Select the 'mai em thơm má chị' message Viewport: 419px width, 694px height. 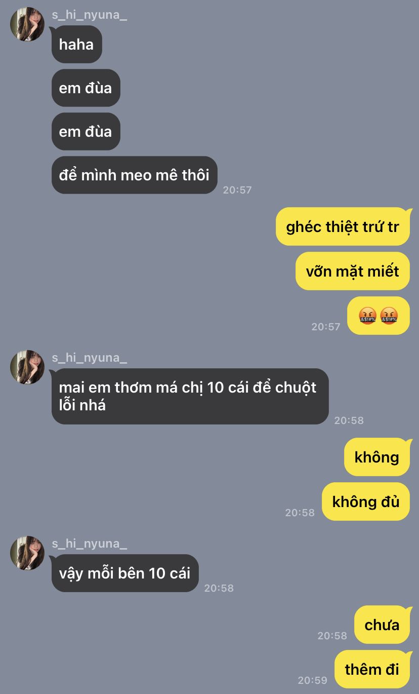190,396
